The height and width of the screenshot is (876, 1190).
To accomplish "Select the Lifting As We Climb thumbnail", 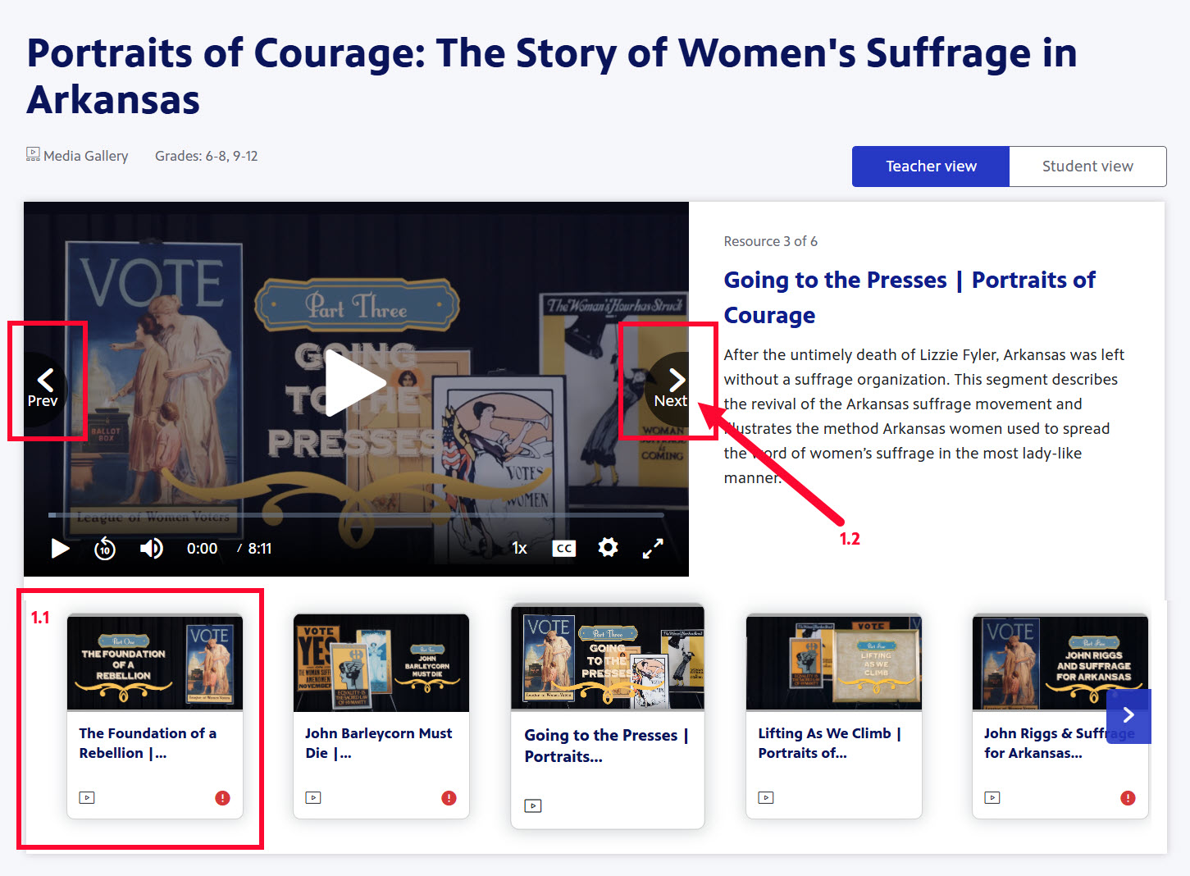I will pyautogui.click(x=833, y=663).
